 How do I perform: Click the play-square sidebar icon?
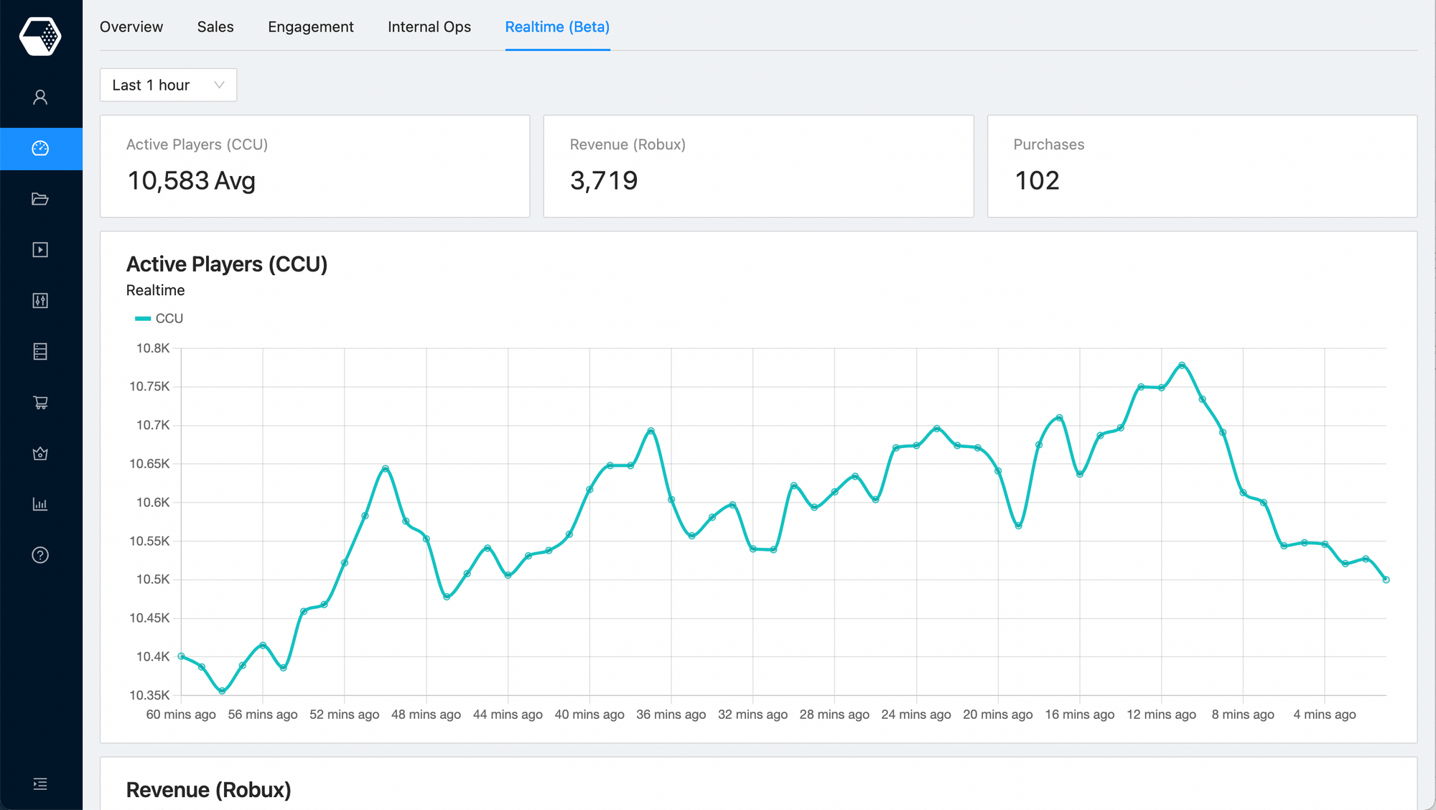40,250
